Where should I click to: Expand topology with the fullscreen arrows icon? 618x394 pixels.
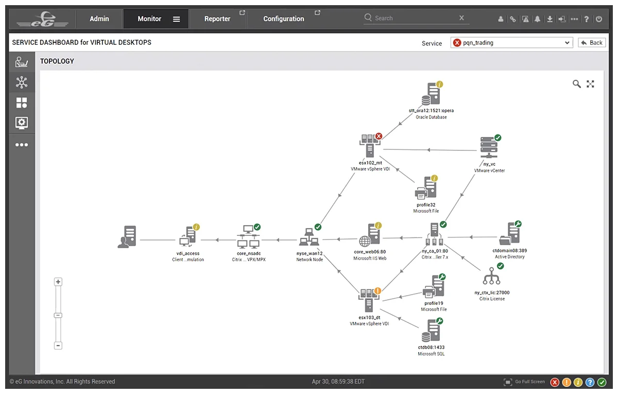(591, 84)
